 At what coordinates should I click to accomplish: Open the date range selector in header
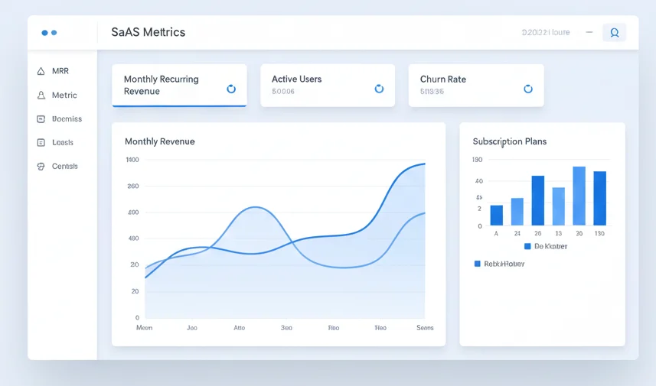545,33
